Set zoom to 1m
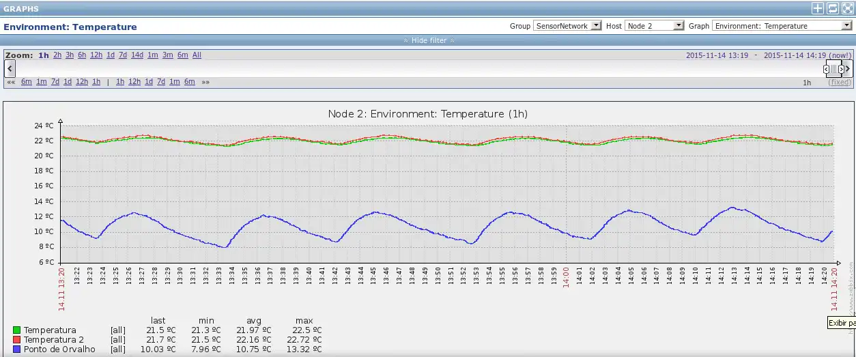This screenshot has width=856, height=357. pyautogui.click(x=153, y=55)
